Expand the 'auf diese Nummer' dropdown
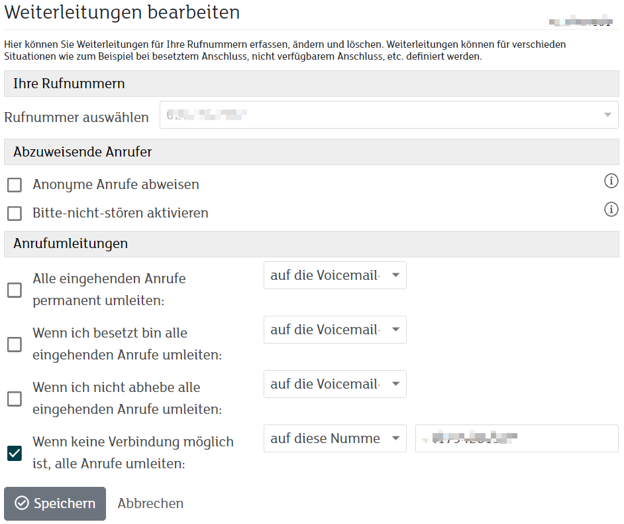Screen dimensions: 624x524 point(335,438)
